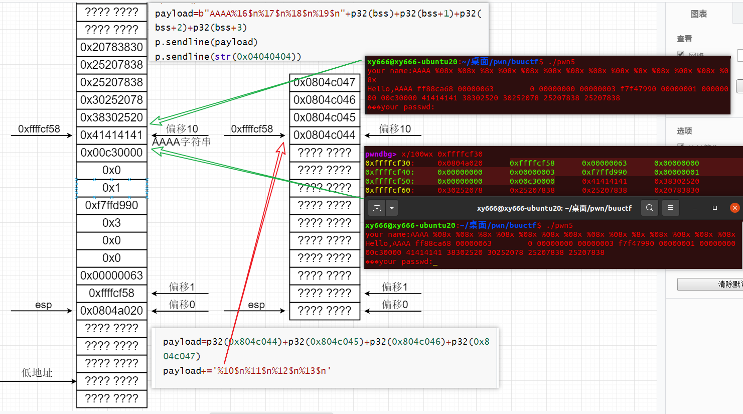Select the 0x41414141 stack cell
The image size is (743, 414).
(x=112, y=135)
